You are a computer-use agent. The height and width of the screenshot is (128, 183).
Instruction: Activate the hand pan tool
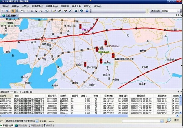coord(22,11)
